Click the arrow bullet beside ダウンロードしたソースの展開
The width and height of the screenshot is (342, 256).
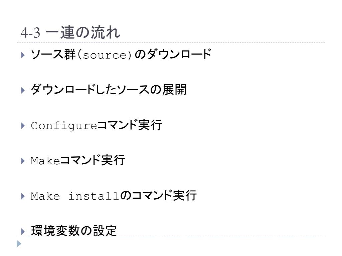[x=23, y=90]
